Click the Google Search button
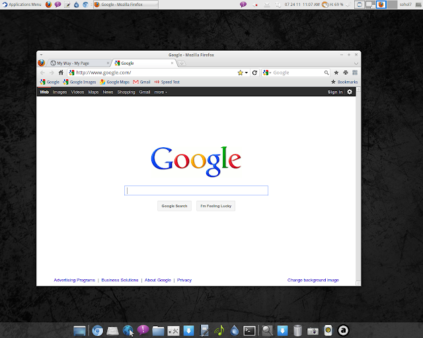This screenshot has height=338, width=423. point(174,206)
